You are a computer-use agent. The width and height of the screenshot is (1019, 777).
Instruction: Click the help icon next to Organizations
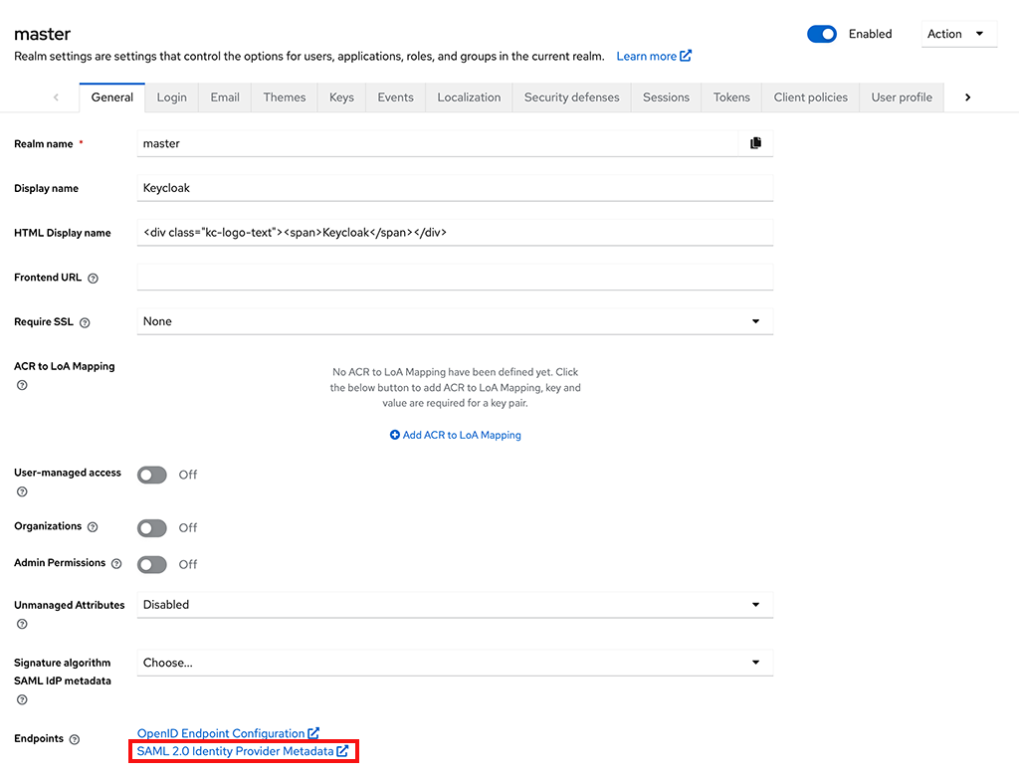click(x=92, y=526)
